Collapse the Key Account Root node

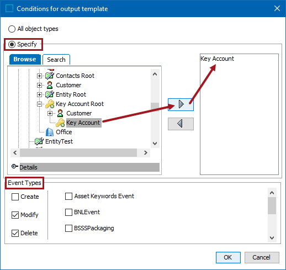[x=39, y=104]
